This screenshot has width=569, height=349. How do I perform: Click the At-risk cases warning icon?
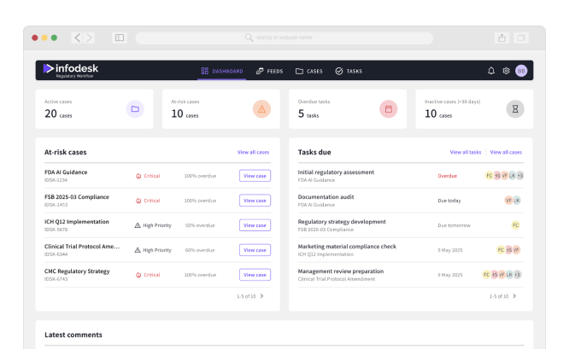pos(261,108)
